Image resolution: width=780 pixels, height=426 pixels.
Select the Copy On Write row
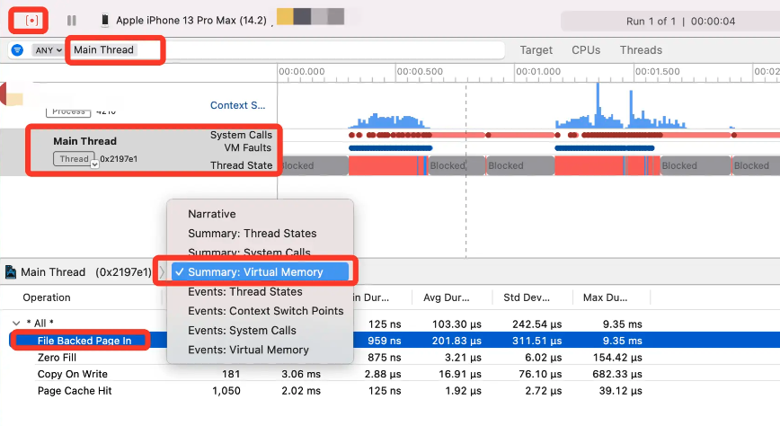[390, 374]
